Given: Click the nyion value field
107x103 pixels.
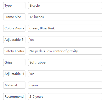Looking at the screenshot, I should (65, 85).
